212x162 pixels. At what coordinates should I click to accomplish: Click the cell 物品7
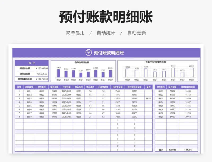79,113
